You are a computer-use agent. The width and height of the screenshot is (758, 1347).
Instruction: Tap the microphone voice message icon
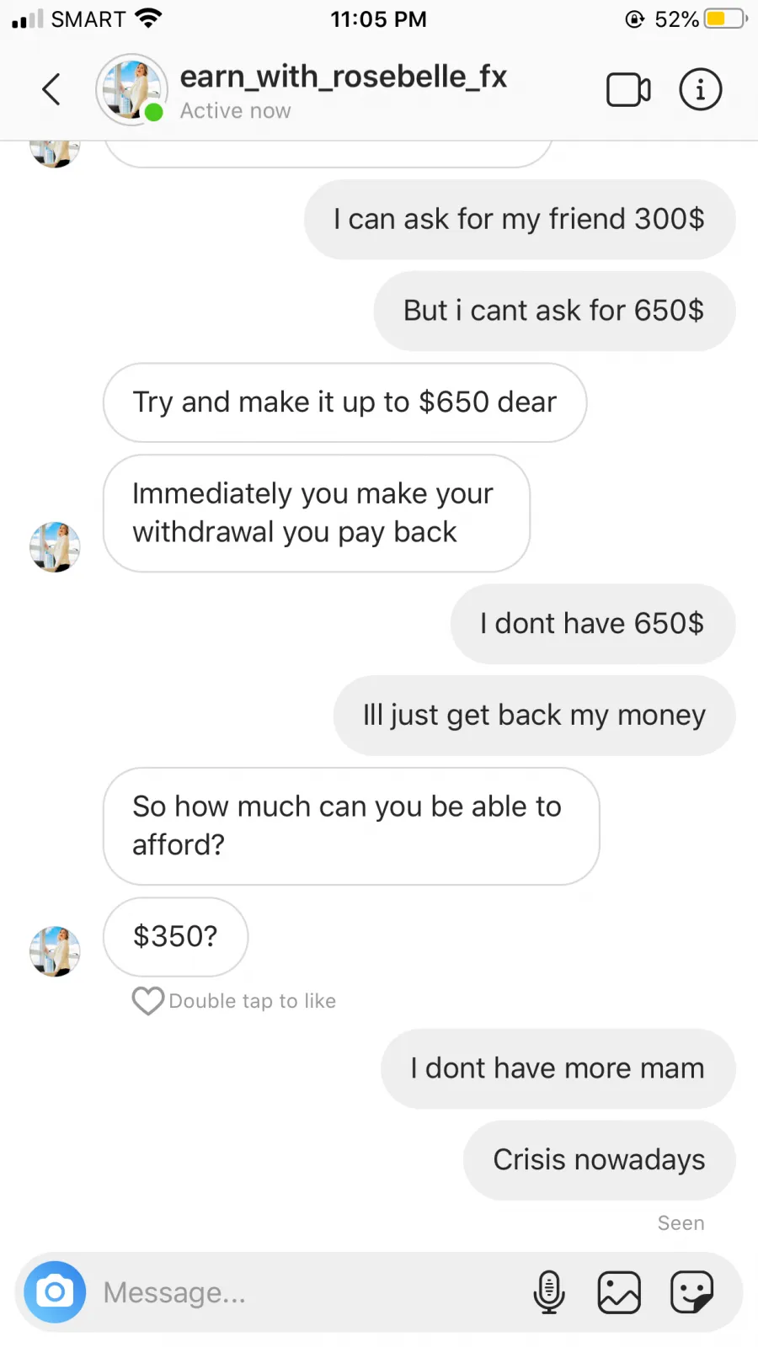549,1292
